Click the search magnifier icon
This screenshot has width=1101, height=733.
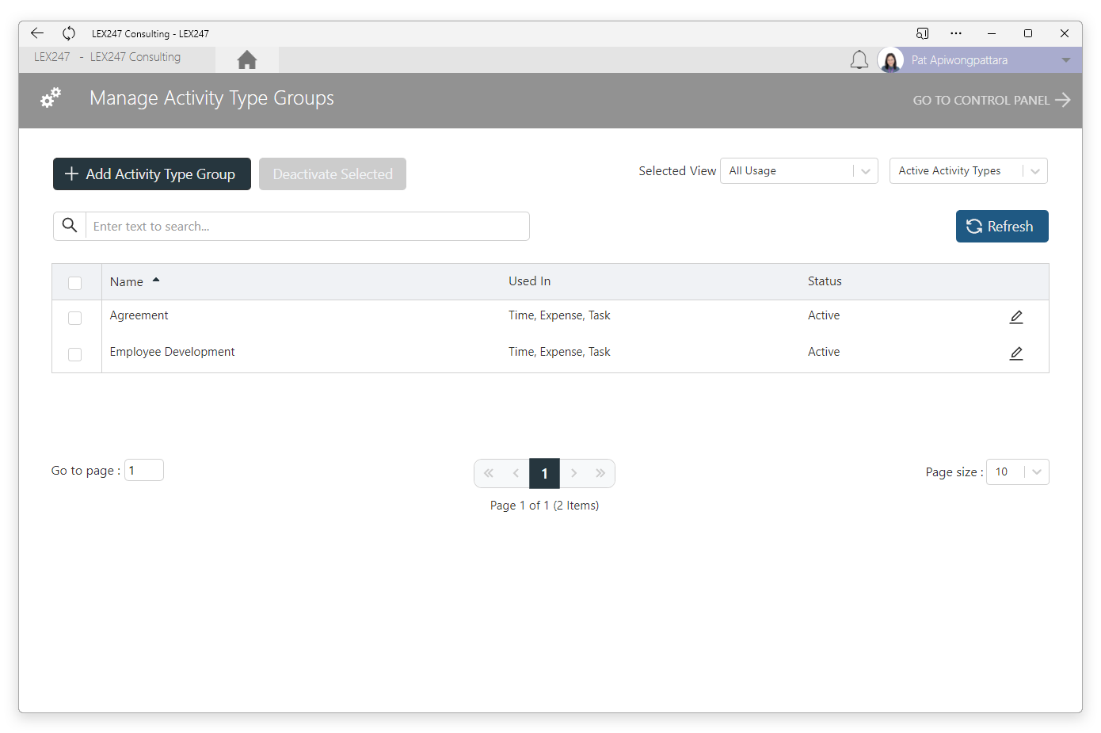(70, 226)
